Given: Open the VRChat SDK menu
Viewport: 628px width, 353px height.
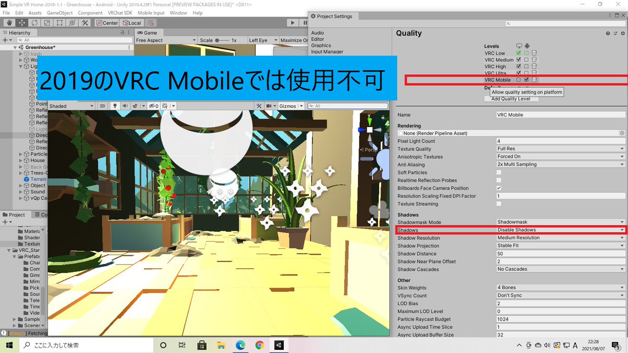Looking at the screenshot, I should point(120,13).
